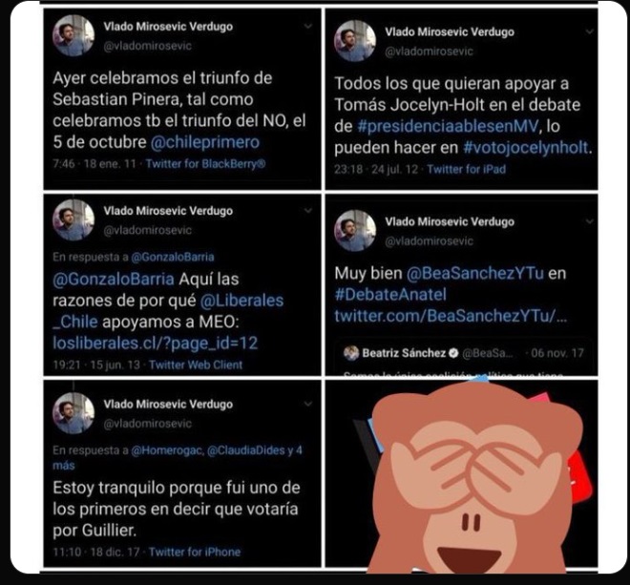Expand chevron menu on Guillier tweet
Image resolution: width=630 pixels, height=585 pixels.
308,404
